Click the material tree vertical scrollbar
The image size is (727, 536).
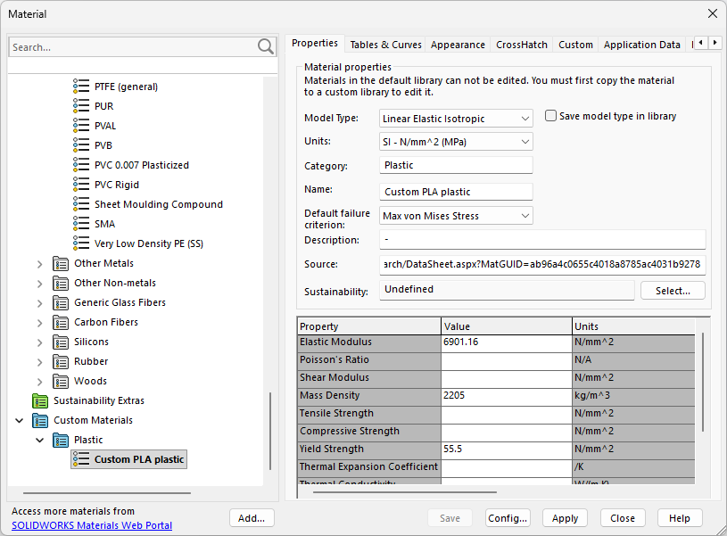pyautogui.click(x=270, y=432)
